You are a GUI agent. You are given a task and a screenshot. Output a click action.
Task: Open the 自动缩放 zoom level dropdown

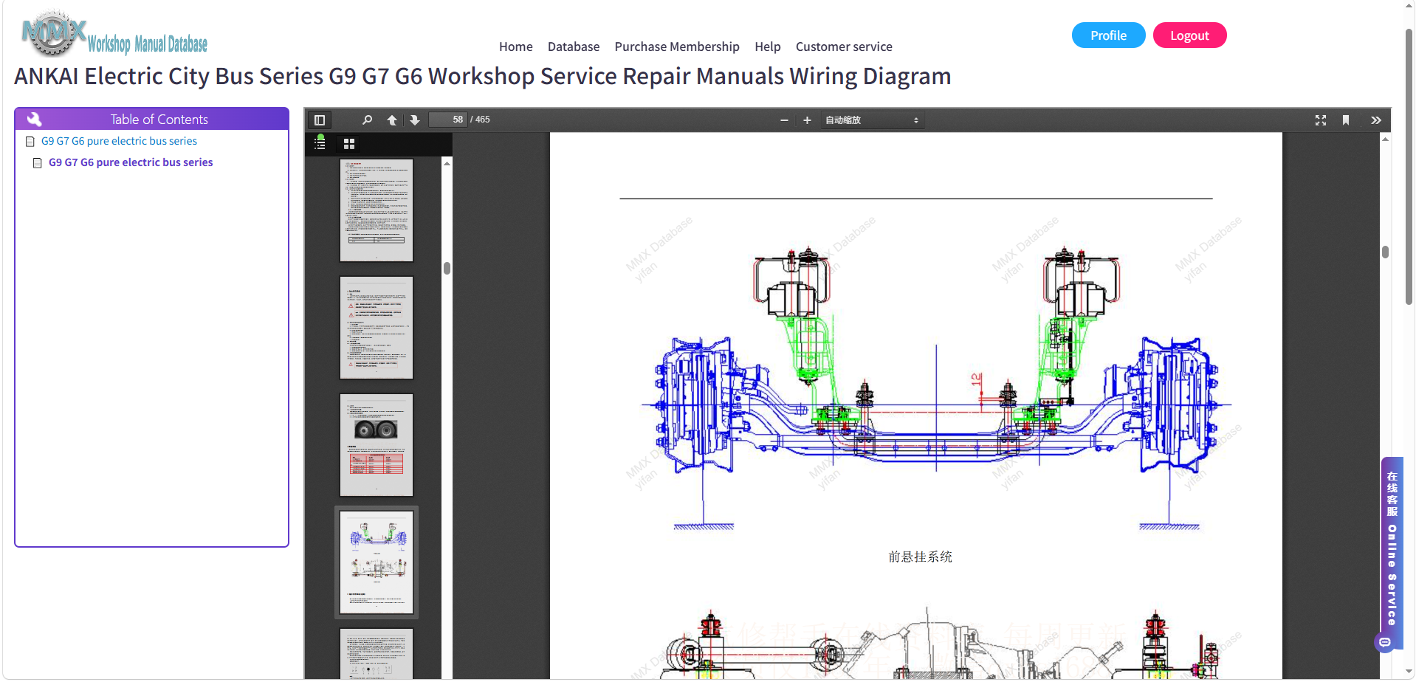click(872, 120)
